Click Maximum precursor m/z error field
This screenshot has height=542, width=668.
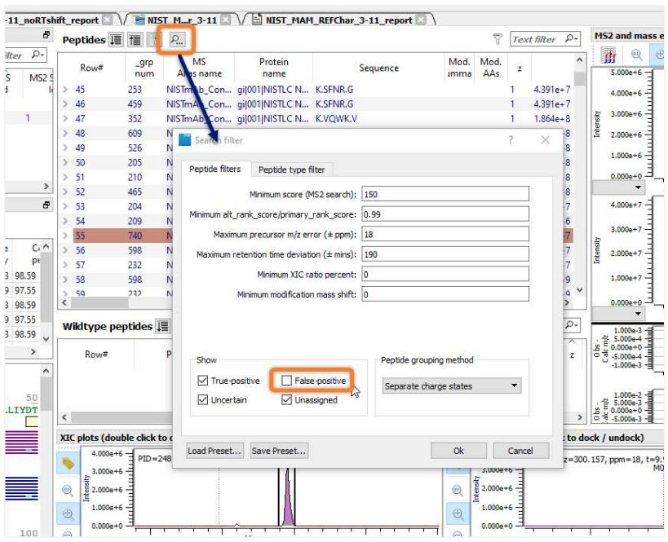point(445,234)
